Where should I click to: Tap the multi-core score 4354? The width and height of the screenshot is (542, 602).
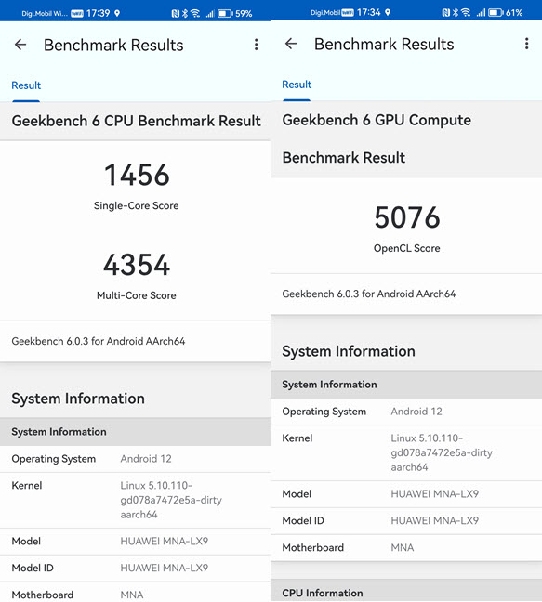[x=137, y=265]
